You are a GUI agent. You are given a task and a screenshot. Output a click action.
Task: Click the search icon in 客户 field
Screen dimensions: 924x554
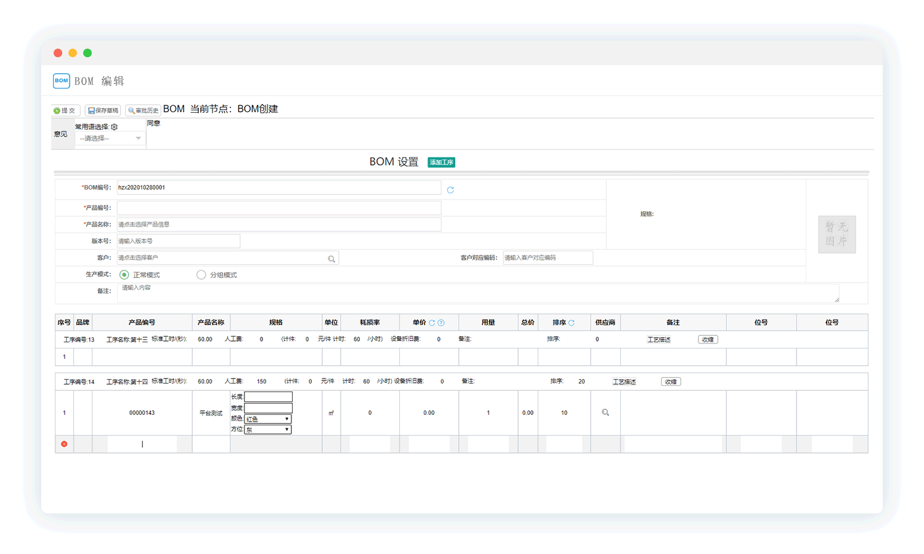331,259
